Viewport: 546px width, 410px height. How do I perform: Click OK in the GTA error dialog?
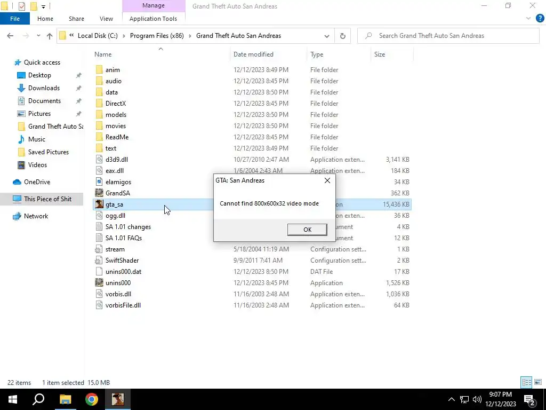tap(307, 230)
